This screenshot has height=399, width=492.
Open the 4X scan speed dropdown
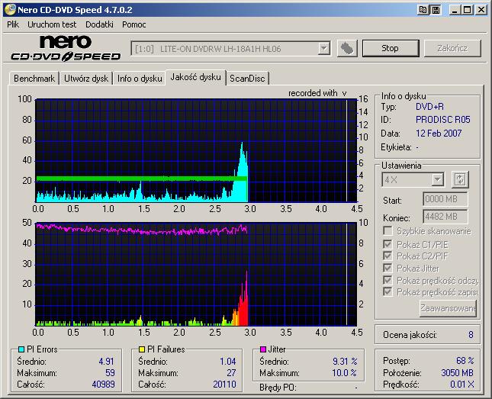coord(437,180)
